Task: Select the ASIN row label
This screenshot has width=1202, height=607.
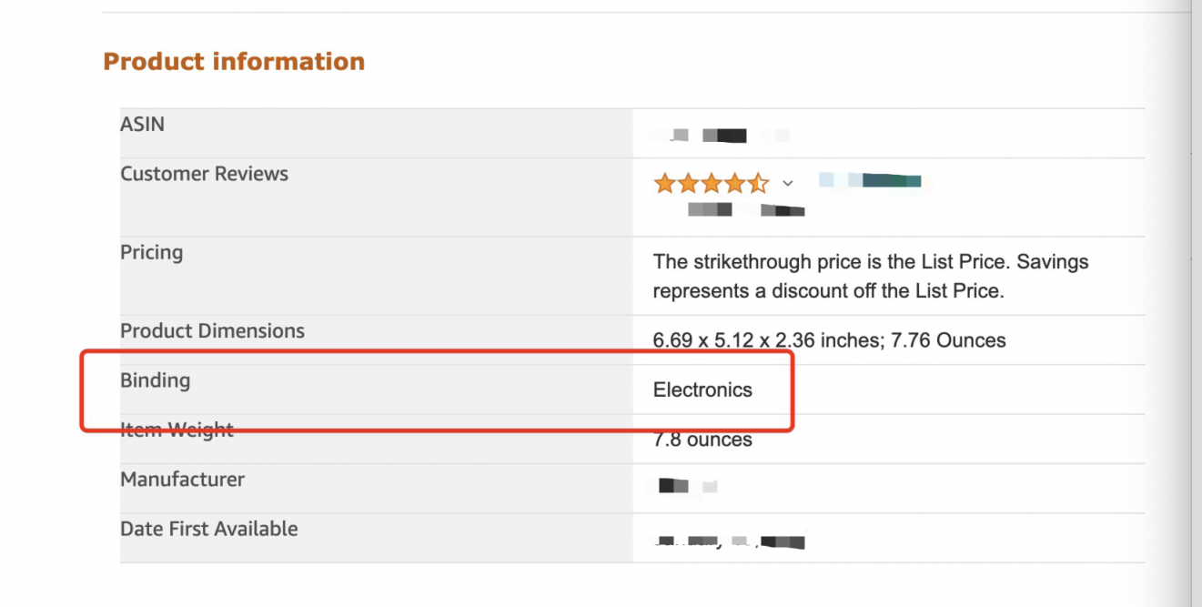Action: click(143, 125)
